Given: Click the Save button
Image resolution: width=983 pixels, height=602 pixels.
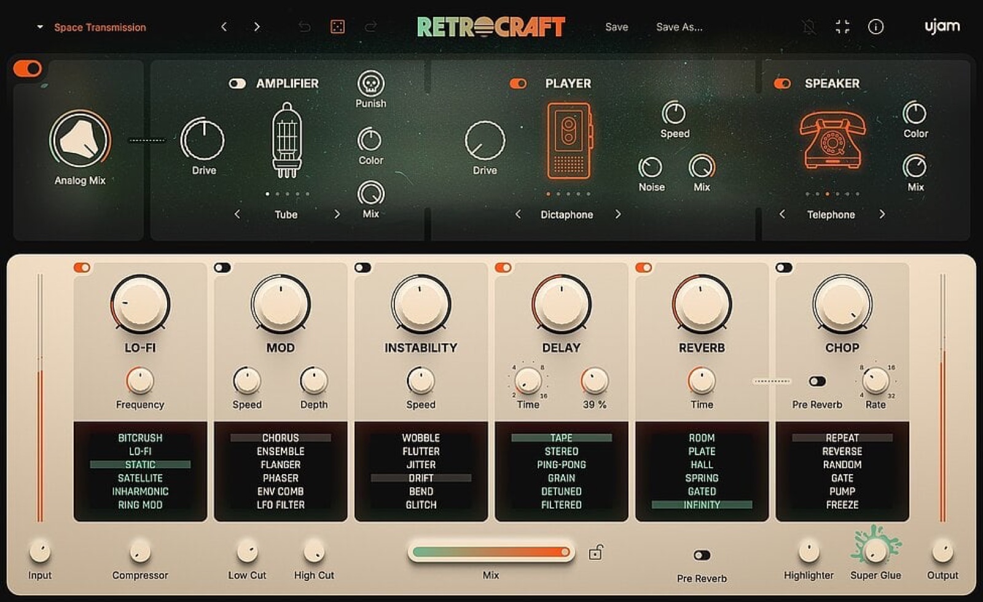Looking at the screenshot, I should click(x=616, y=27).
